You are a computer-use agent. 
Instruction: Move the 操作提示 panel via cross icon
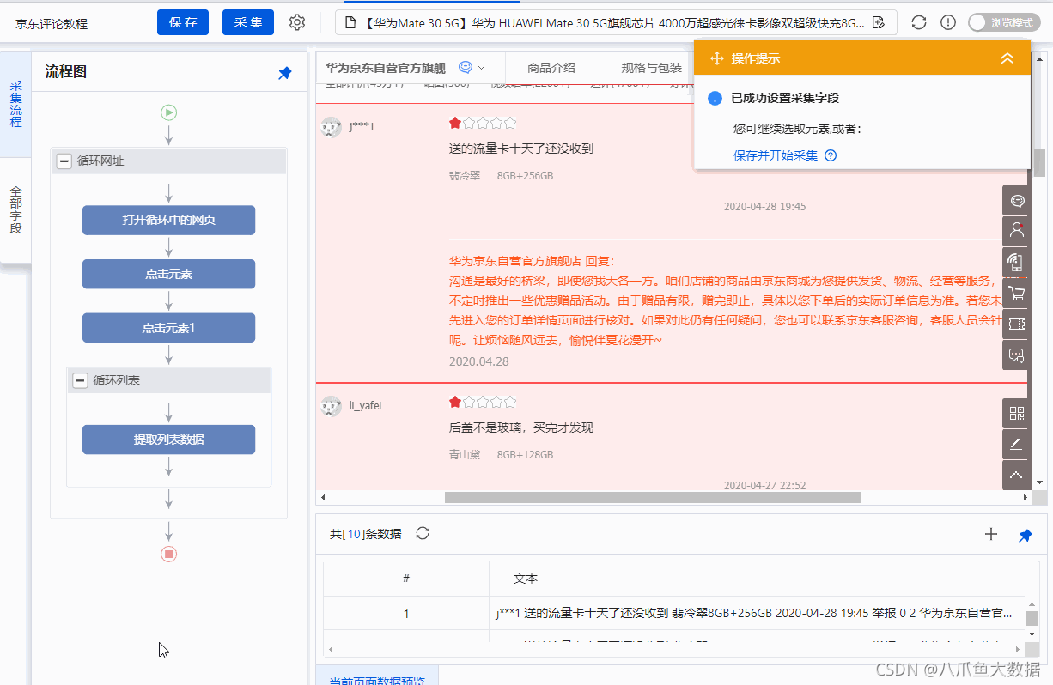(717, 58)
